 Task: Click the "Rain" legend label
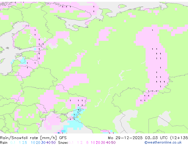[4, 143]
